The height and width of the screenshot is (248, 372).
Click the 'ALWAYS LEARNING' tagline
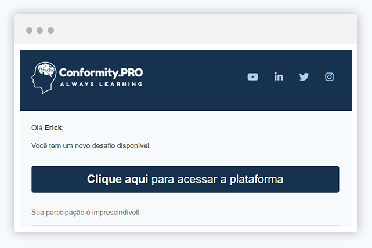101,85
